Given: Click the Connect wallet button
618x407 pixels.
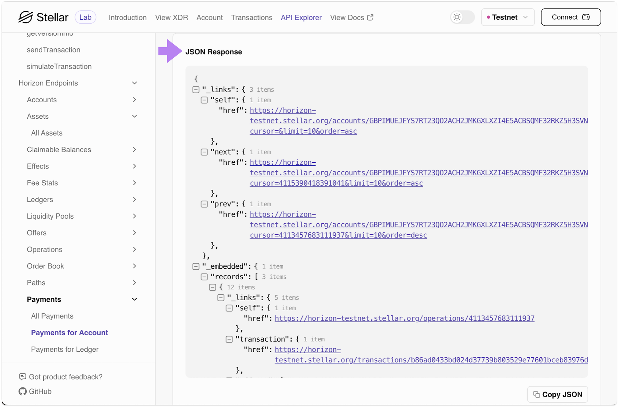Looking at the screenshot, I should [571, 17].
